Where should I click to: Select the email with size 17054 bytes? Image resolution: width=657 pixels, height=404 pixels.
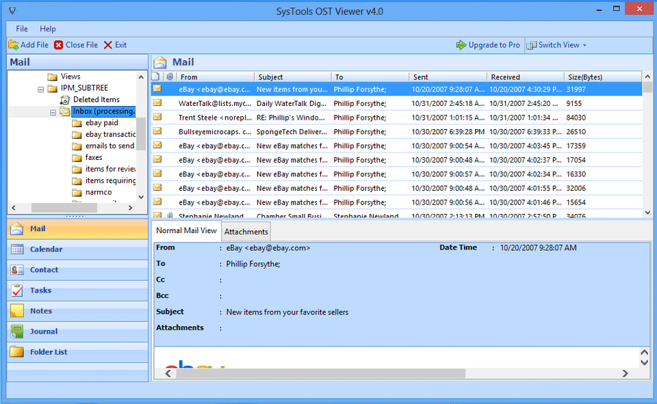(396, 160)
